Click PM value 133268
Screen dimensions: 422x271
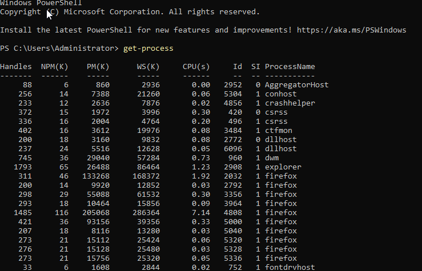[96, 176]
